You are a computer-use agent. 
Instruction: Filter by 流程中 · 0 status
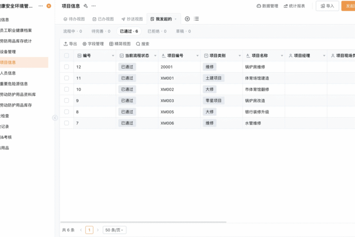[x=72, y=31]
